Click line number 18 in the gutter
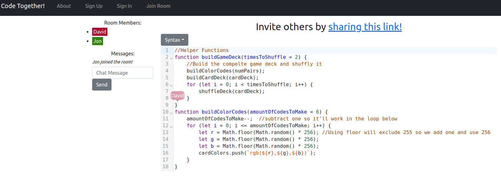The width and height of the screenshot is (501, 177). (x=166, y=167)
